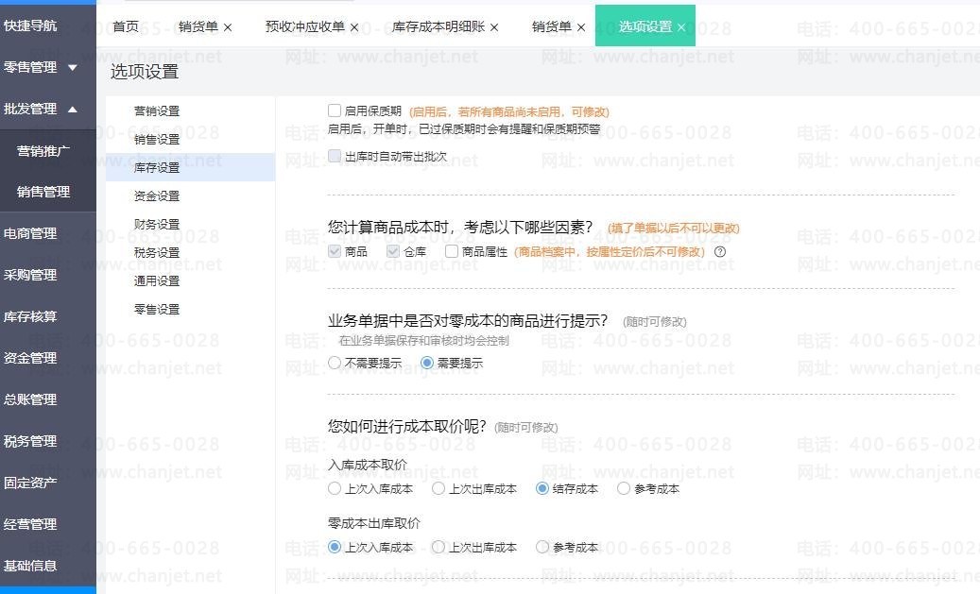The height and width of the screenshot is (594, 980).
Task: Enable 启用保质期 checkbox
Action: tap(335, 110)
